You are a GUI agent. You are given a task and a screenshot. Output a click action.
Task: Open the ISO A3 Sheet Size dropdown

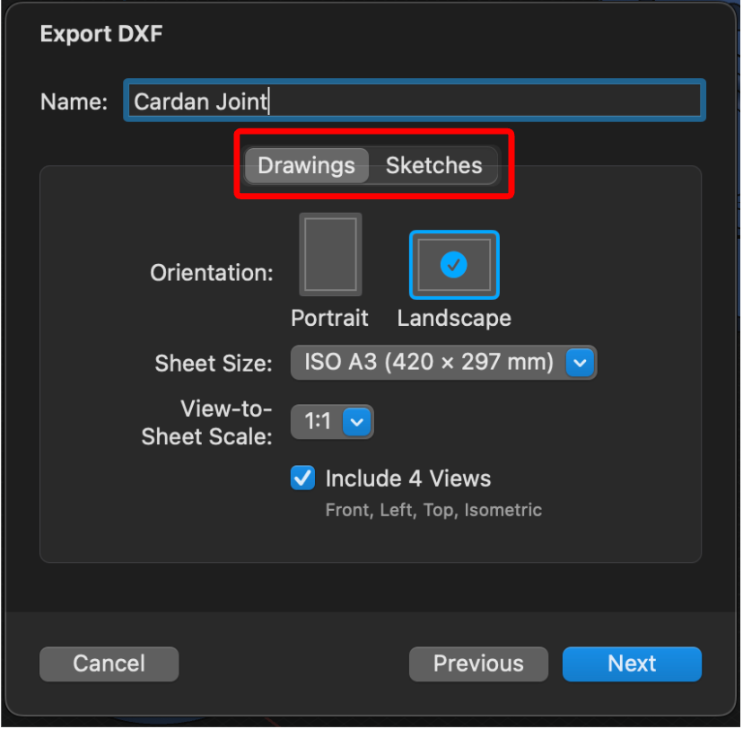click(x=443, y=363)
